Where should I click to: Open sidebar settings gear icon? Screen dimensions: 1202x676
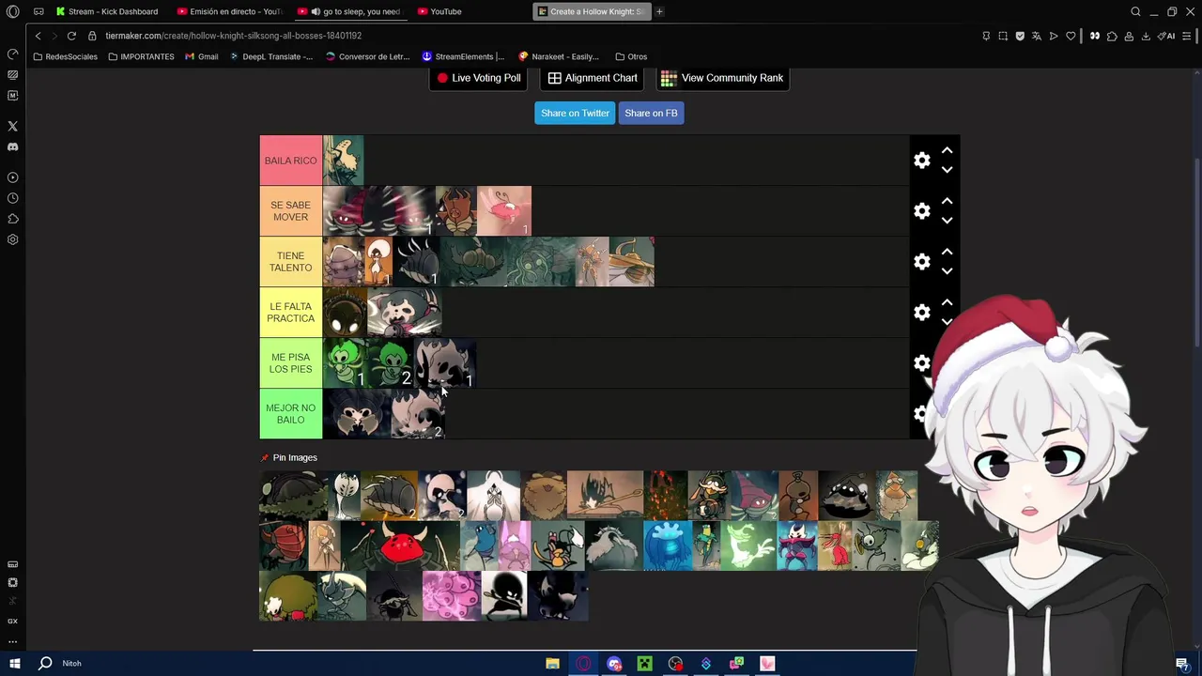(x=12, y=239)
